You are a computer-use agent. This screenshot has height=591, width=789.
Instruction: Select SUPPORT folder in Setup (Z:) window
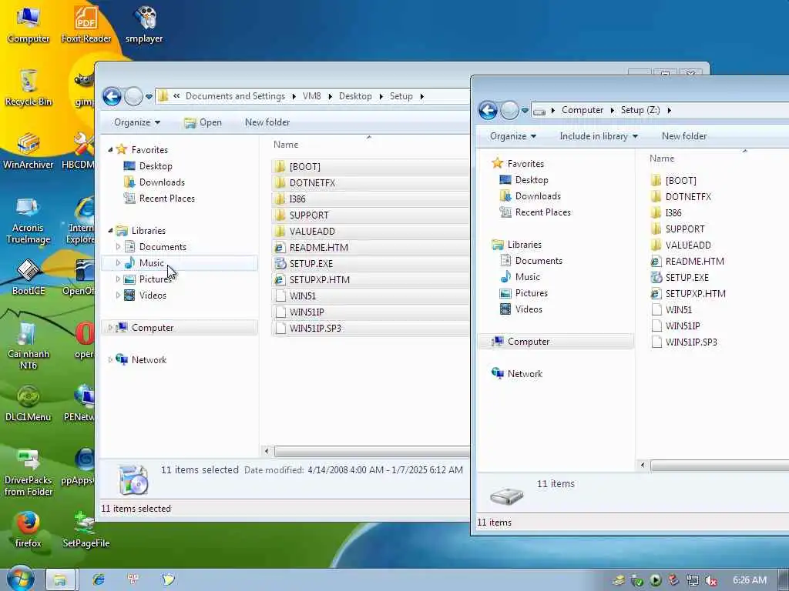[685, 229]
